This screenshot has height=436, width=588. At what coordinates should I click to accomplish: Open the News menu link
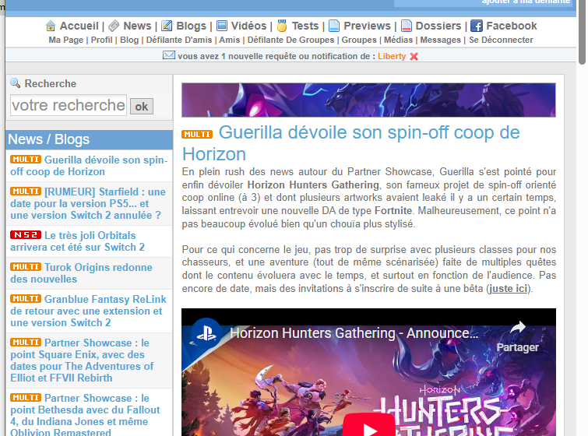point(137,26)
